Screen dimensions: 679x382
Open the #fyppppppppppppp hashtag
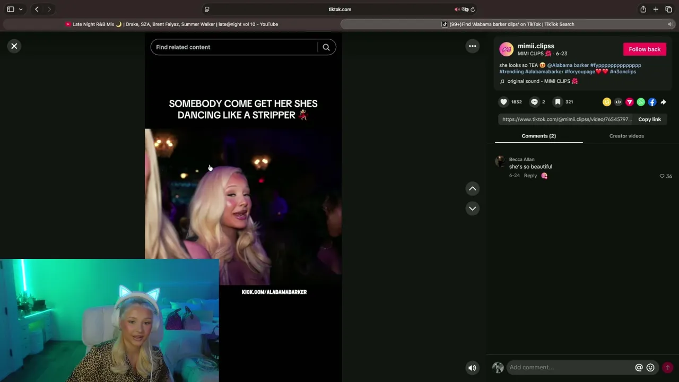(615, 65)
